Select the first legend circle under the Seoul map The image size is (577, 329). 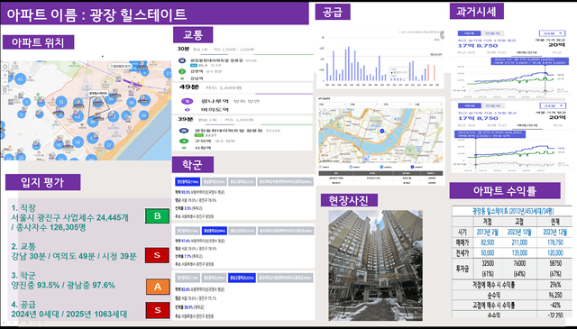pyautogui.click(x=320, y=167)
